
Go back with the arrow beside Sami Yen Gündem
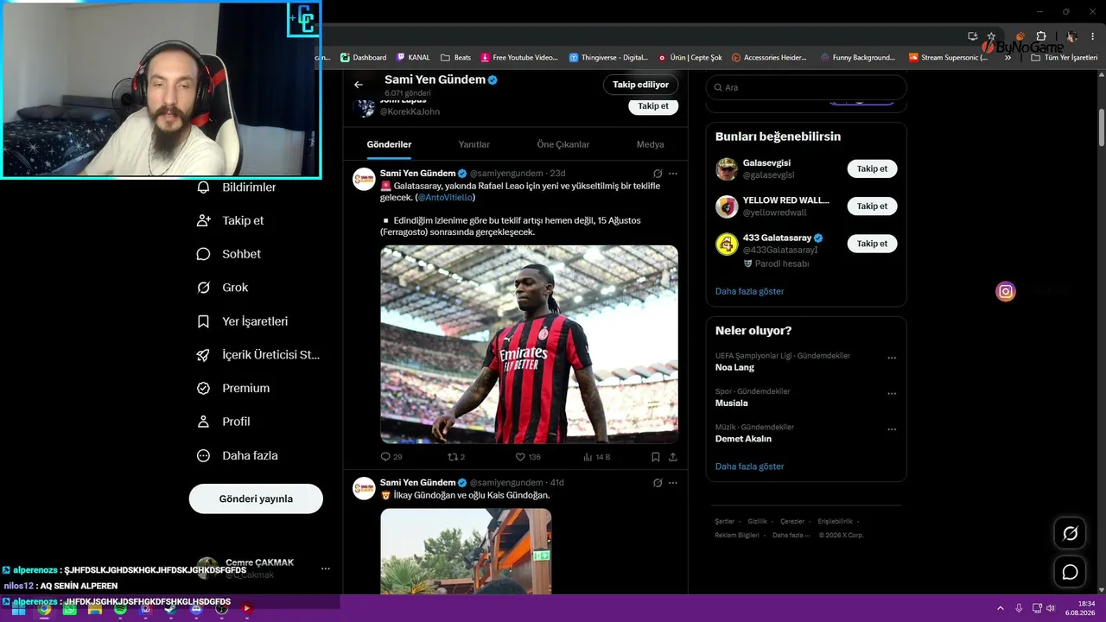click(x=359, y=85)
